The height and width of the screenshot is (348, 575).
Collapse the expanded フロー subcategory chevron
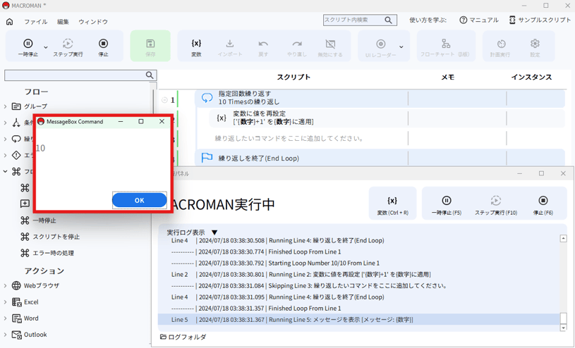(5, 171)
